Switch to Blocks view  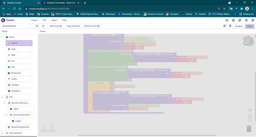pyautogui.click(x=249, y=26)
